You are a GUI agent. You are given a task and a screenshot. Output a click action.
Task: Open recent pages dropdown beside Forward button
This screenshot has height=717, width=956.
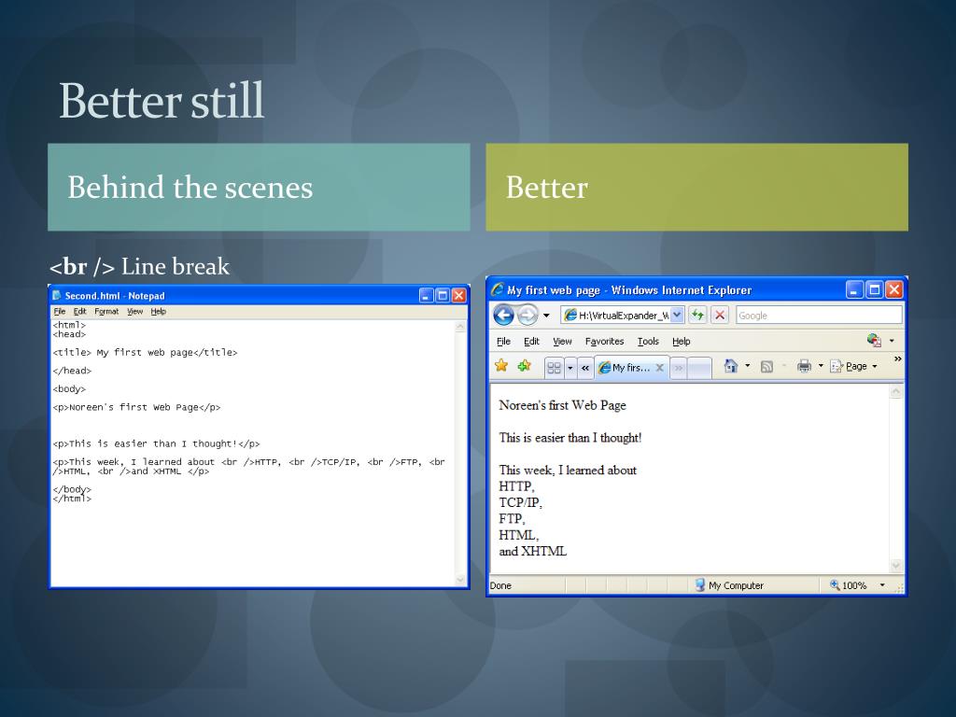(546, 316)
